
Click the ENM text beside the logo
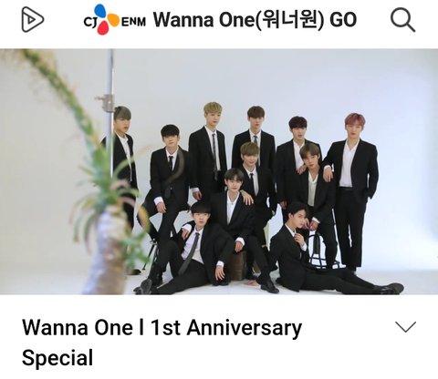(x=133, y=22)
